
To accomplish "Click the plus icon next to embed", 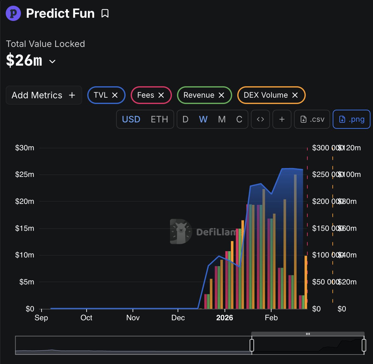I will [282, 119].
